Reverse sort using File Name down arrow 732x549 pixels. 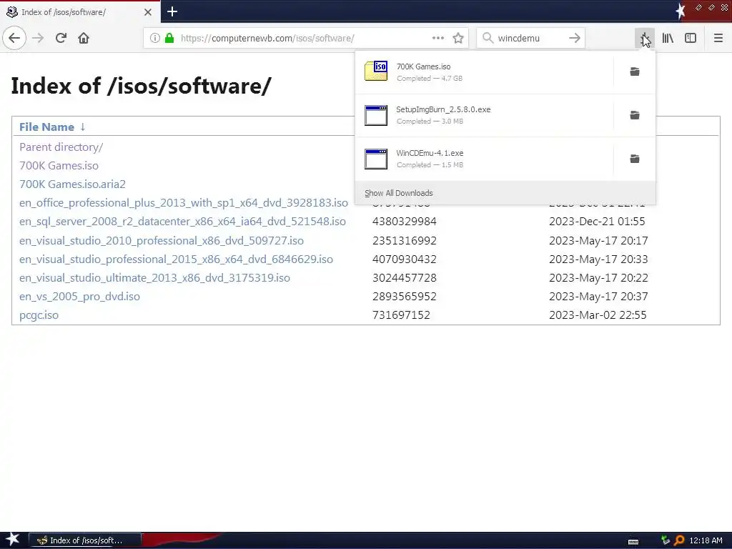pyautogui.click(x=83, y=127)
